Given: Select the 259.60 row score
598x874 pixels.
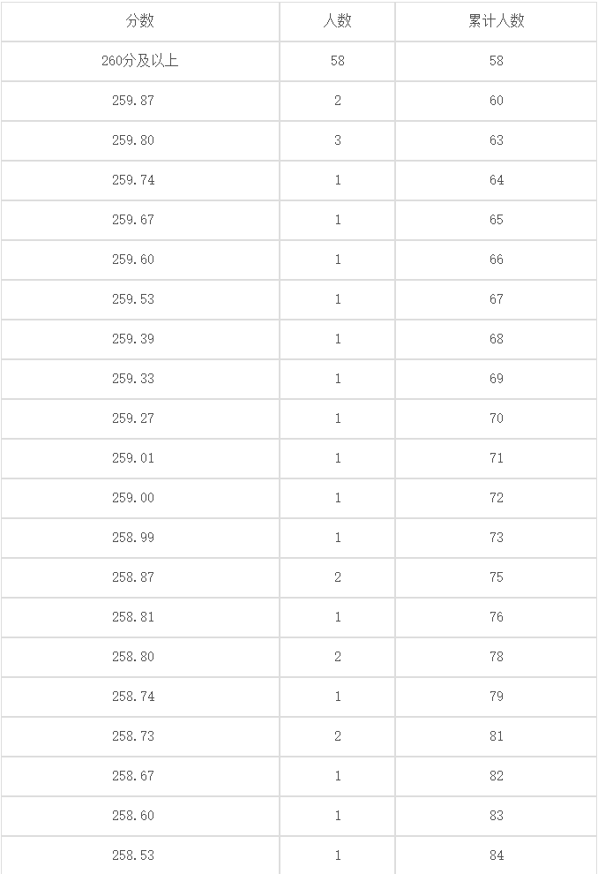Looking at the screenshot, I should [x=140, y=260].
